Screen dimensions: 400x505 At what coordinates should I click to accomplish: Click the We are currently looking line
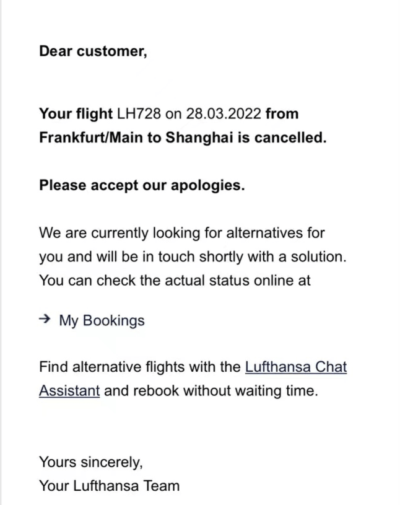pos(181,233)
